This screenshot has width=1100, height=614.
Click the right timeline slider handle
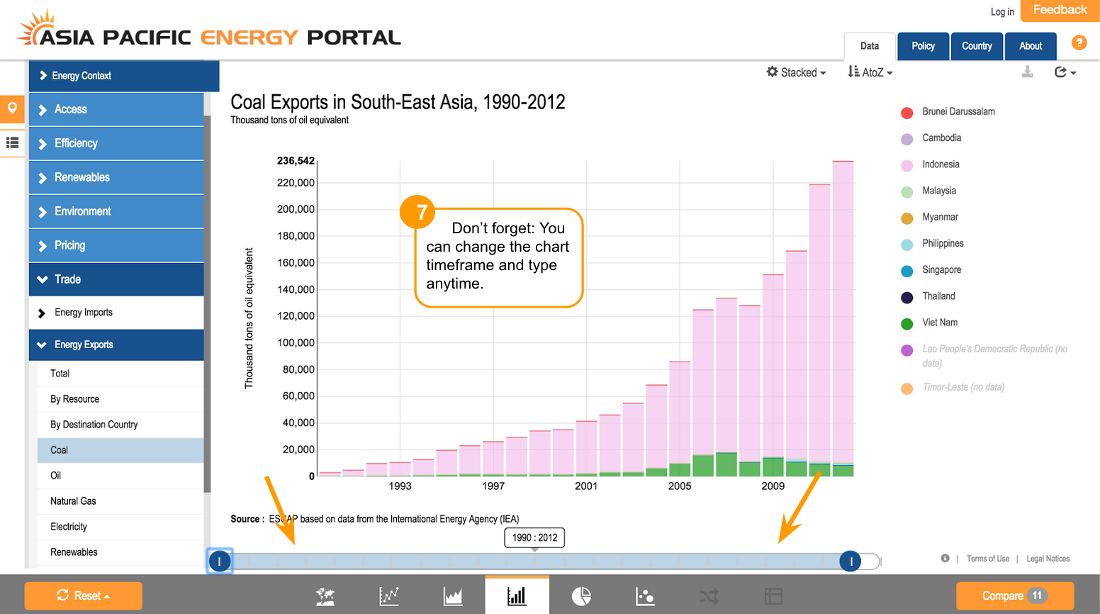tap(850, 562)
